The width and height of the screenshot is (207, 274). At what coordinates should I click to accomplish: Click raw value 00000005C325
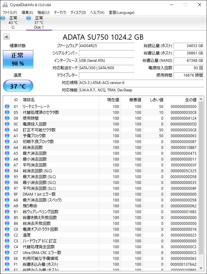(x=183, y=171)
